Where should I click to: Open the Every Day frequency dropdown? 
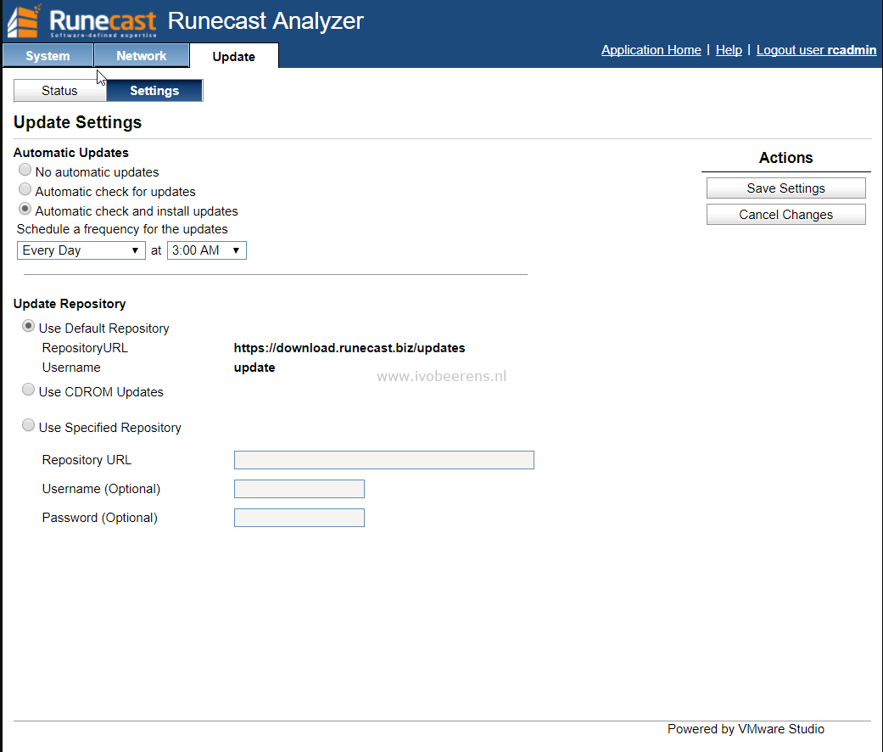coord(81,250)
